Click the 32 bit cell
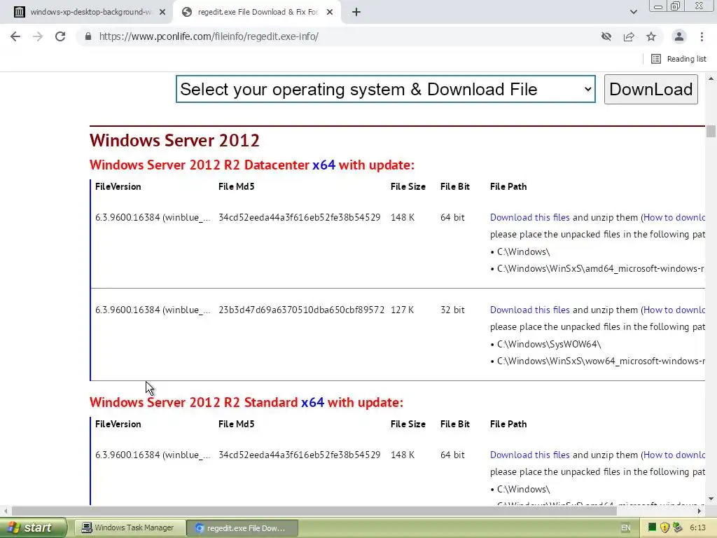717x538 pixels. (452, 310)
